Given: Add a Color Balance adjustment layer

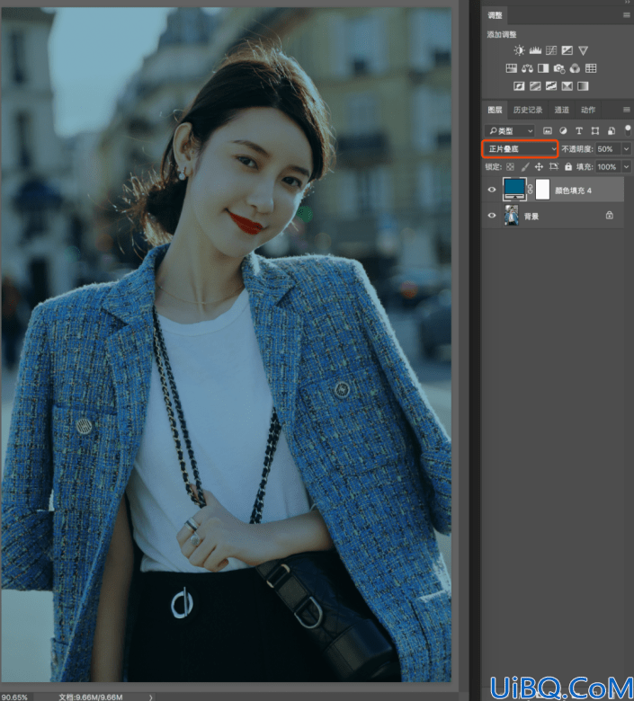Looking at the screenshot, I should point(527,68).
